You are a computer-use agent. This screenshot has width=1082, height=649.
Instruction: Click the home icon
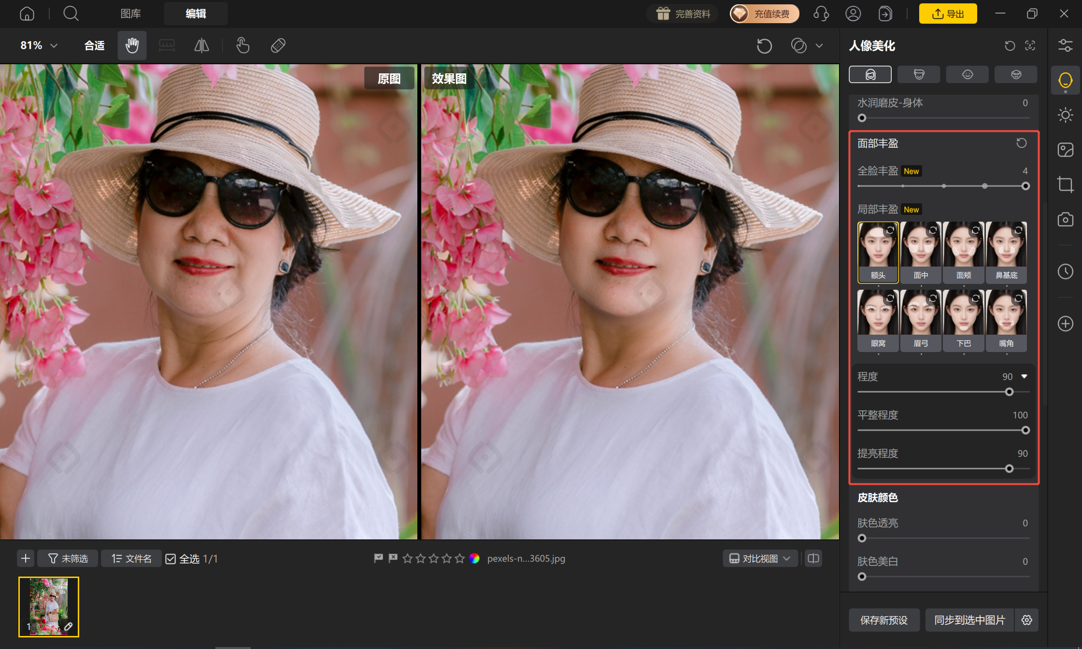click(27, 14)
